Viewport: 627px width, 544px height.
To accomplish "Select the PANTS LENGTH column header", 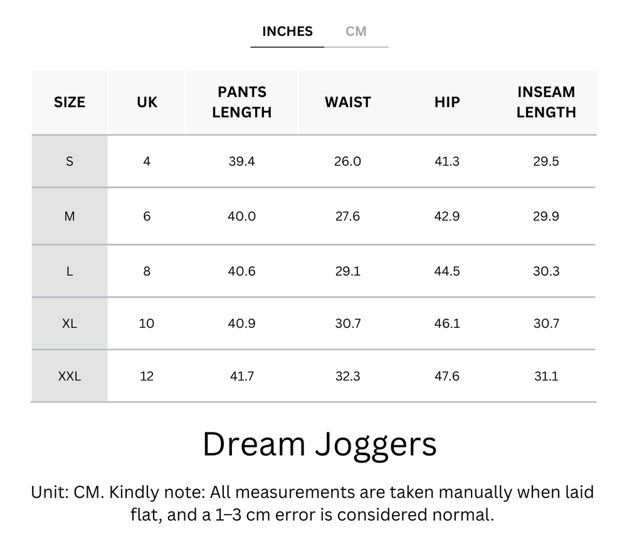I will (x=241, y=102).
